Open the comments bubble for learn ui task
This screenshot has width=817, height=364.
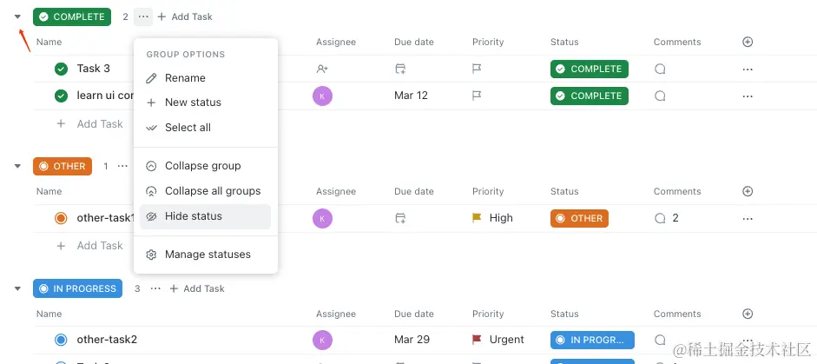point(660,96)
